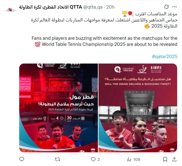Image resolution: width=182 pixels, height=166 pixels.
Task: Click the ITTF logo in right image
Action: [142, 69]
